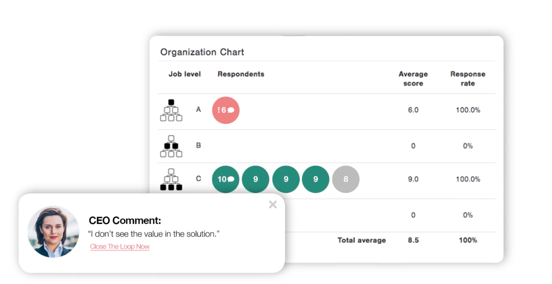Select the first score 9 bubble in row C

click(256, 179)
